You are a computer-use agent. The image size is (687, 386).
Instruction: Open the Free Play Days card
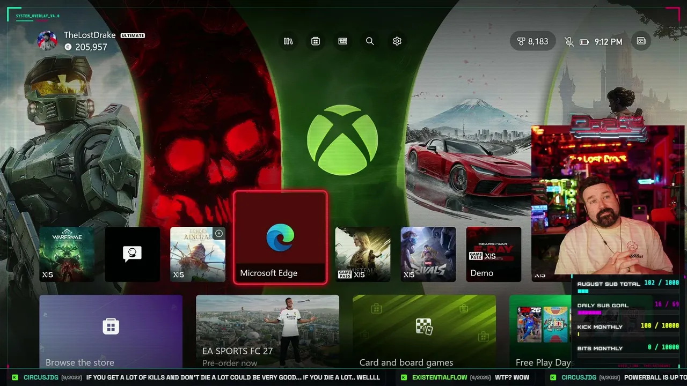[541, 331]
